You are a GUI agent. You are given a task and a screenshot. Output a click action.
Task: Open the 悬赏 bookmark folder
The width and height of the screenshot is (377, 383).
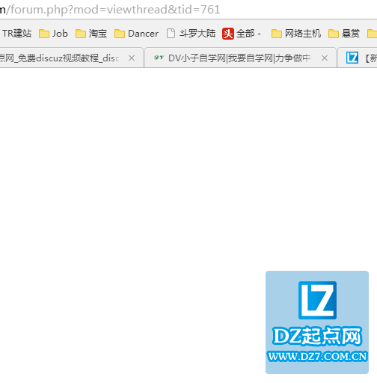click(x=344, y=34)
